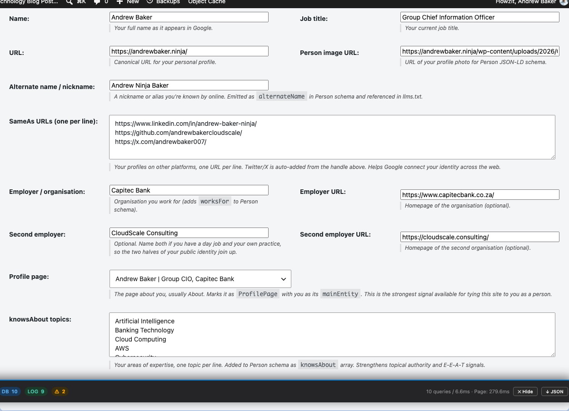Click Artificial Intelligence in knowsAbout topics
Image resolution: width=569 pixels, height=411 pixels.
click(x=145, y=321)
